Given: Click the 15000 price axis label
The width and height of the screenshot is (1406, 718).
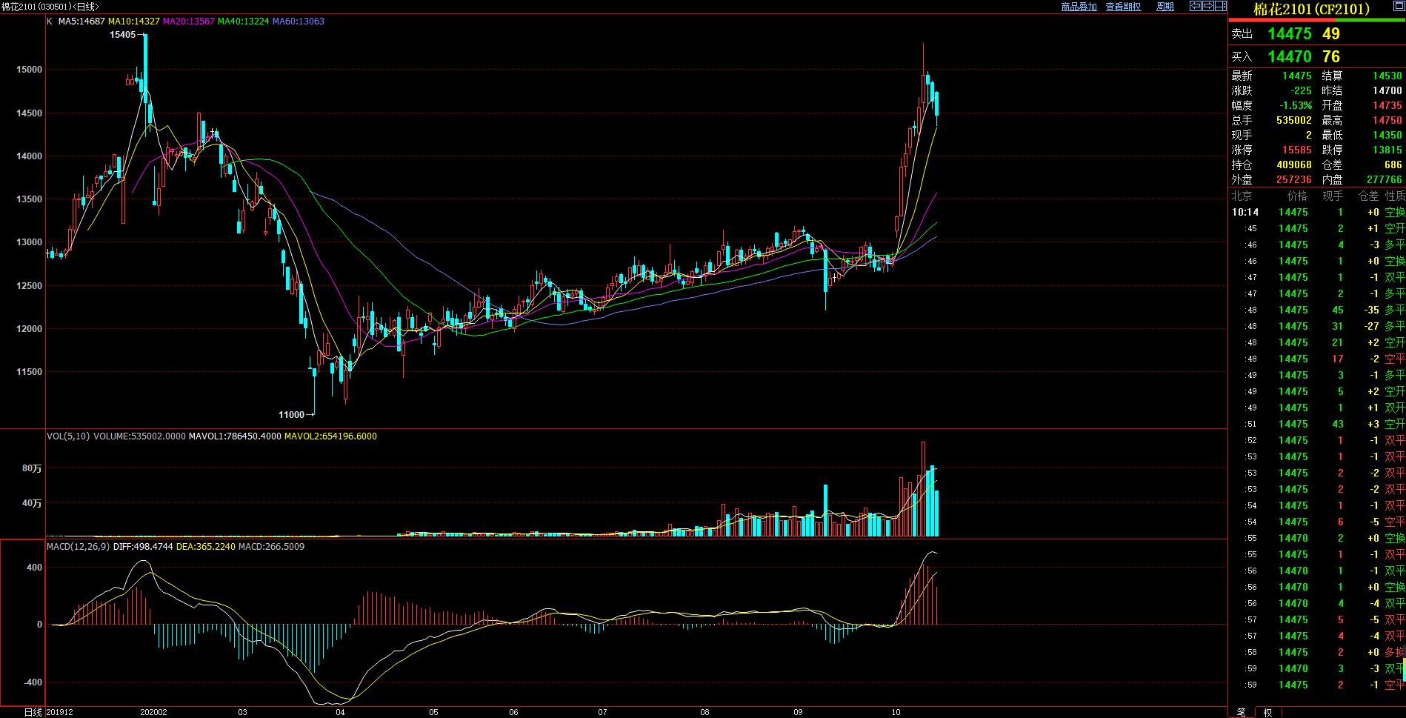Looking at the screenshot, I should (30, 70).
